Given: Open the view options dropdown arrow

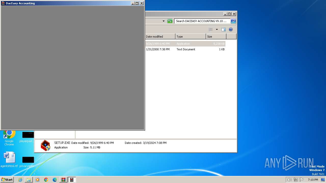Looking at the screenshot, I should click(217, 29).
